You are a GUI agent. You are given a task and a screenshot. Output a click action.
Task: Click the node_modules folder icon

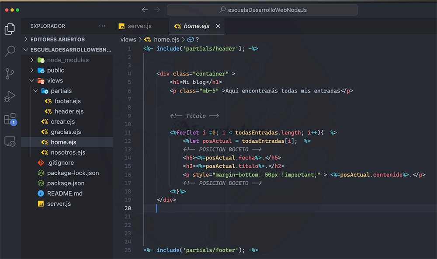point(41,60)
